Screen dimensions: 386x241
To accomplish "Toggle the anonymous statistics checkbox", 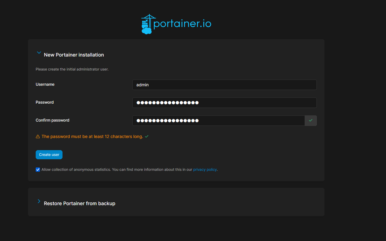I will coord(38,170).
